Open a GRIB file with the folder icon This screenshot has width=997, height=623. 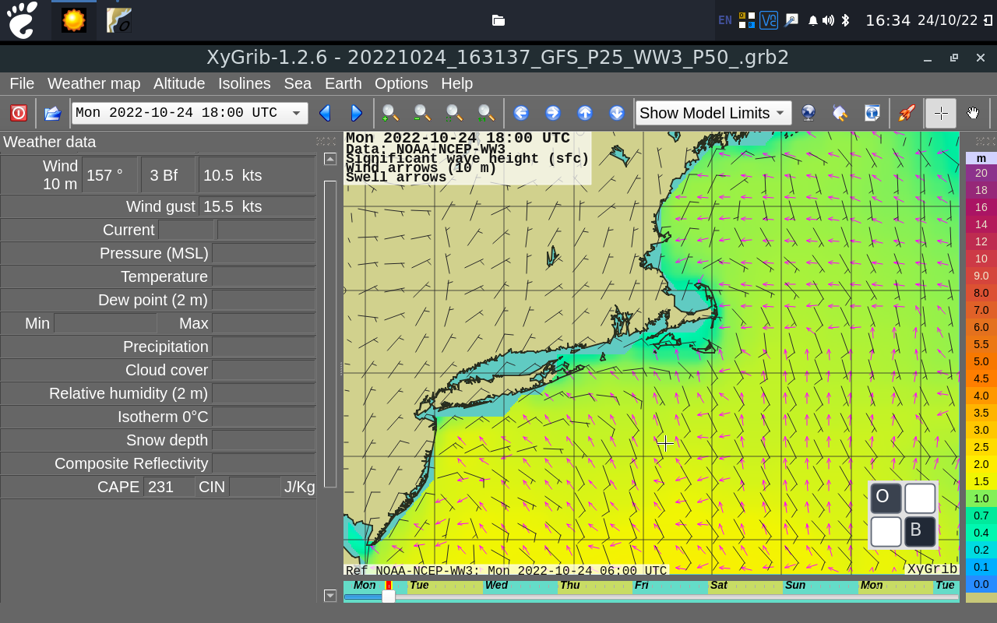point(53,113)
